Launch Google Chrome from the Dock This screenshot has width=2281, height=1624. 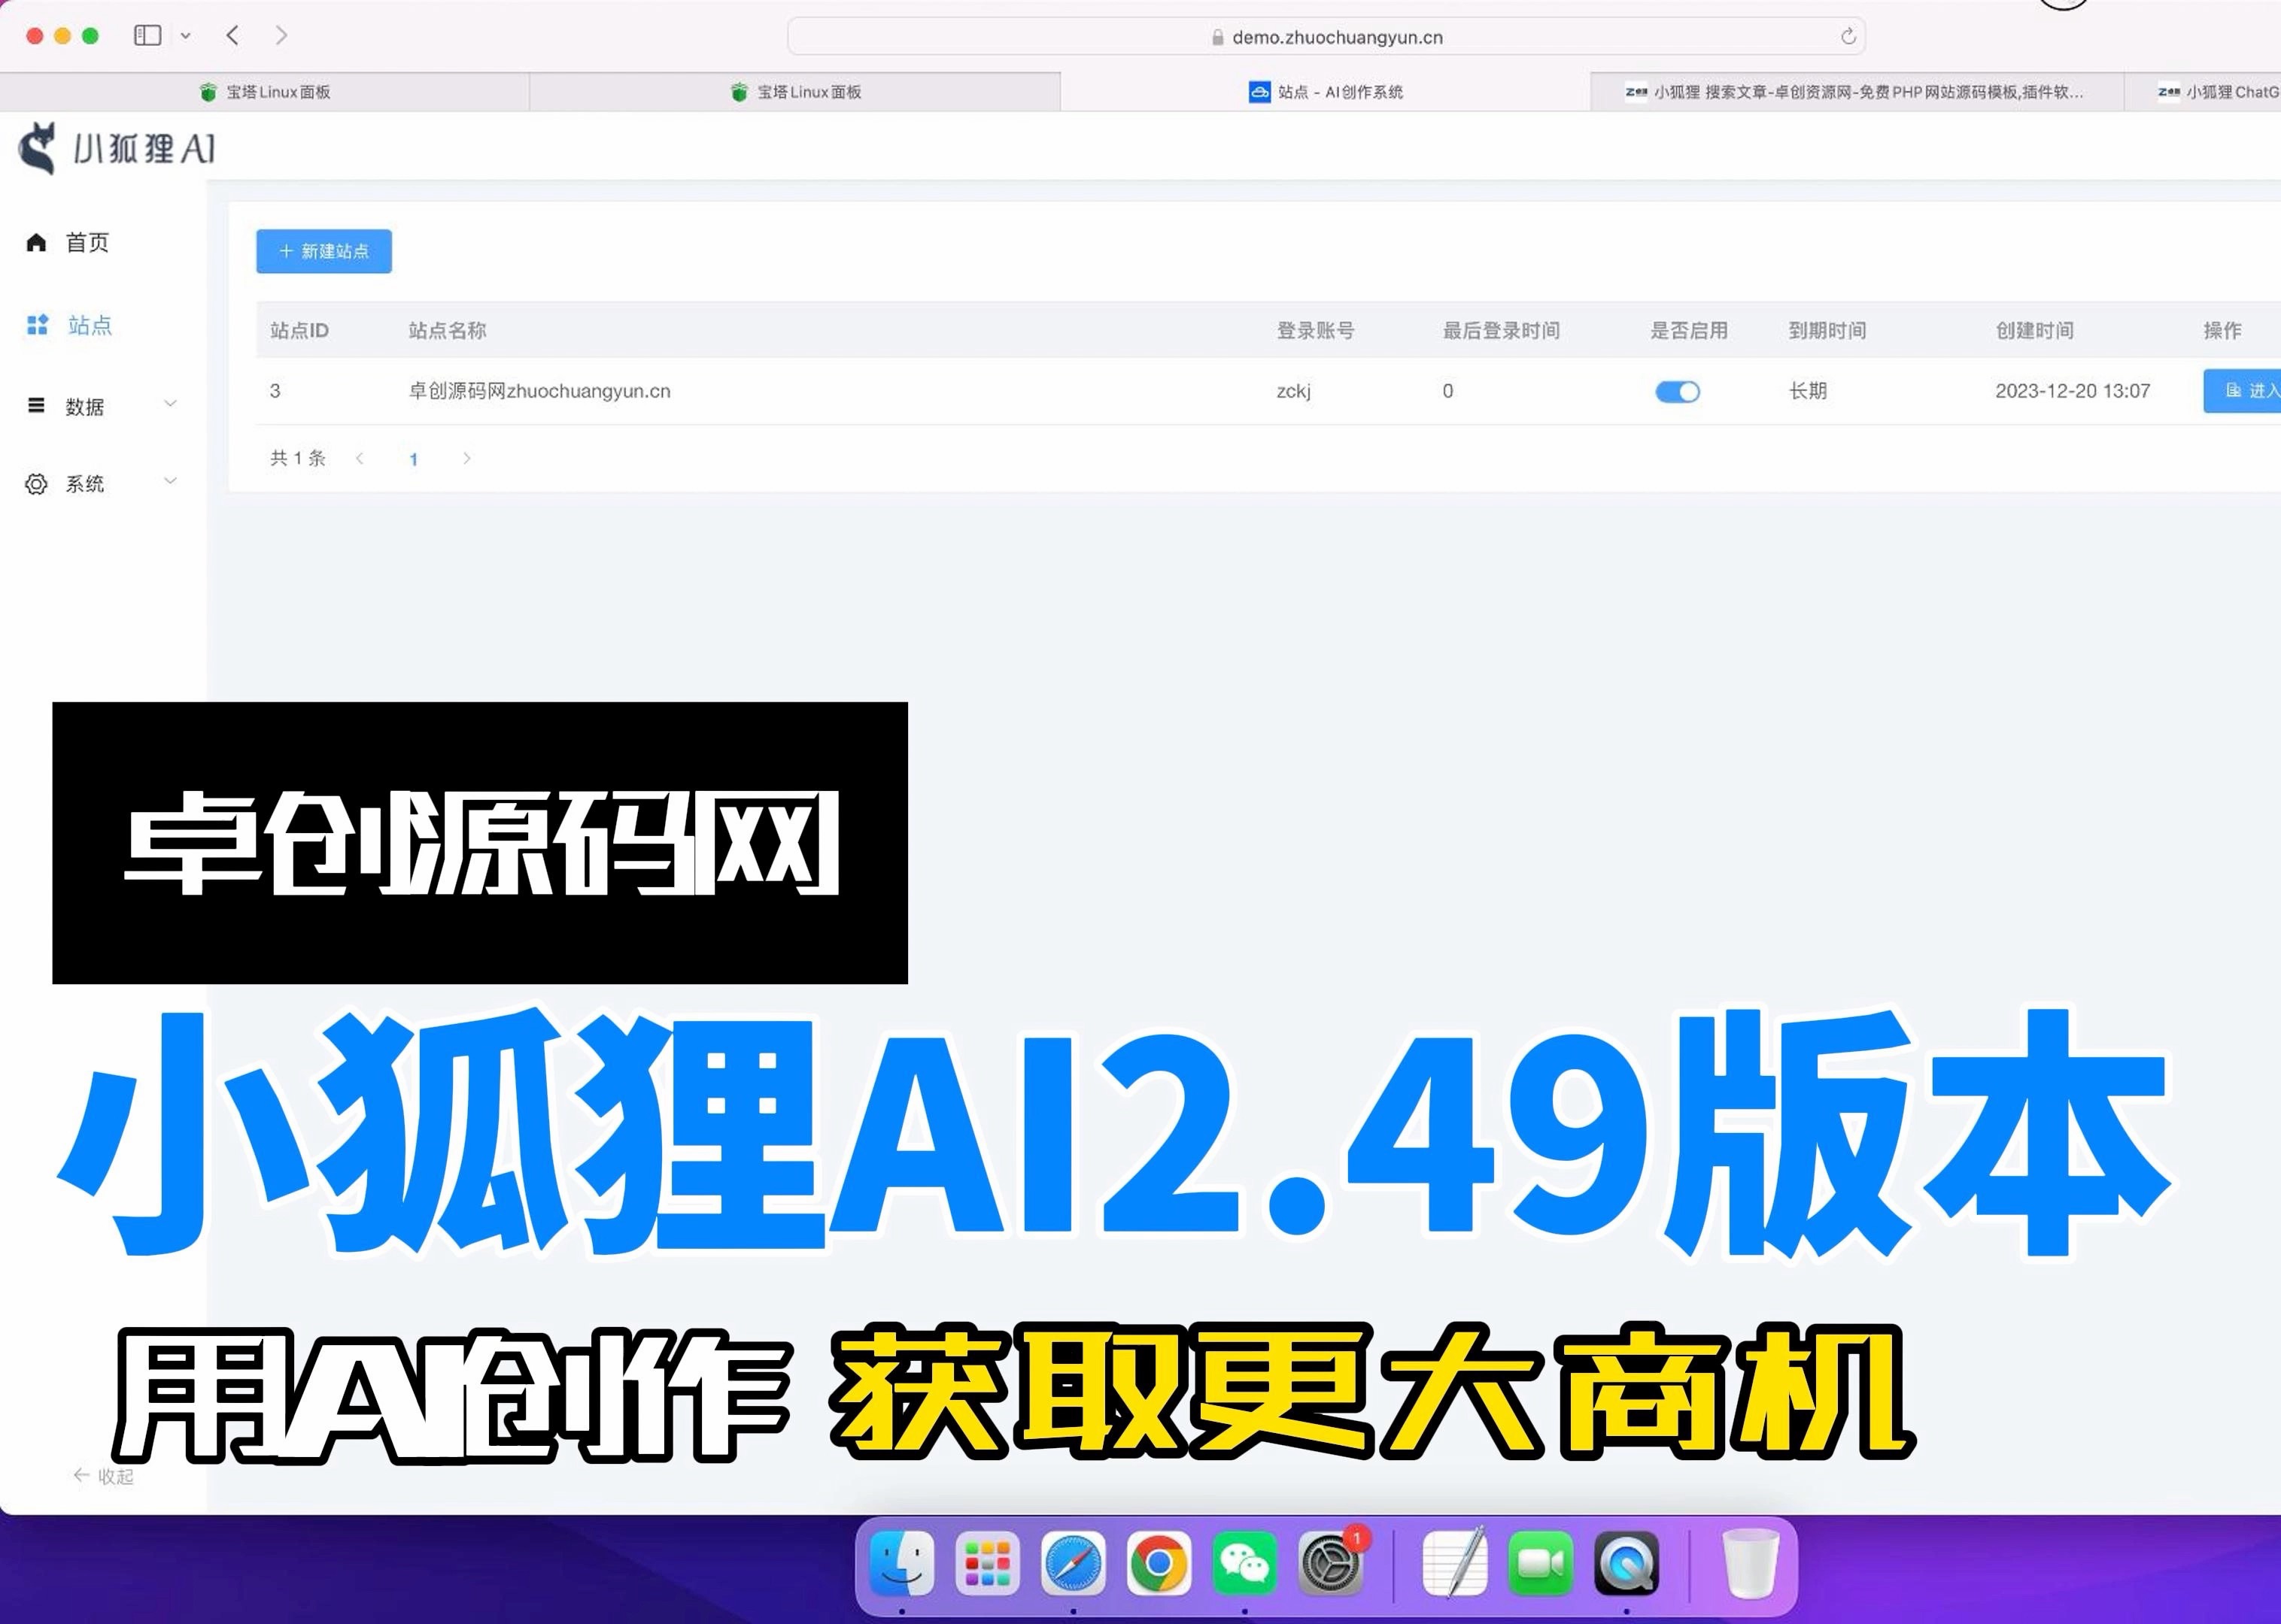(1159, 1563)
